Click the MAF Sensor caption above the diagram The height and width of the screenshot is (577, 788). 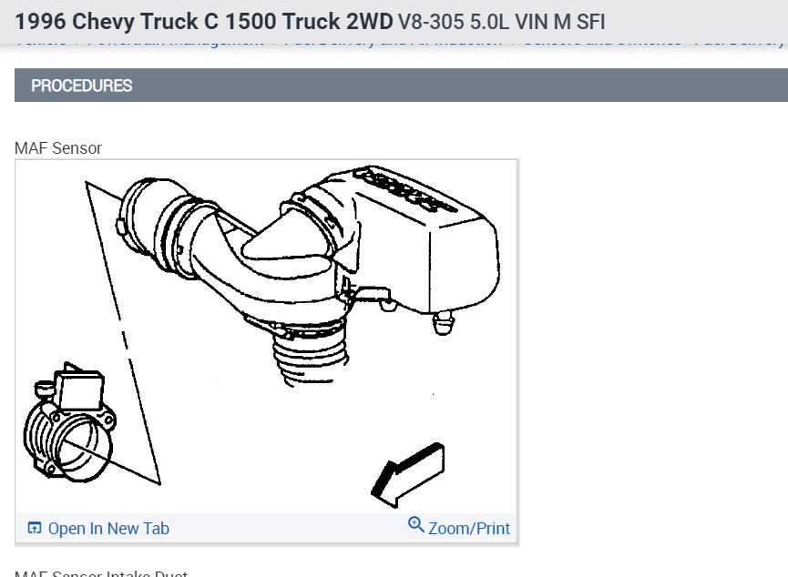[58, 148]
